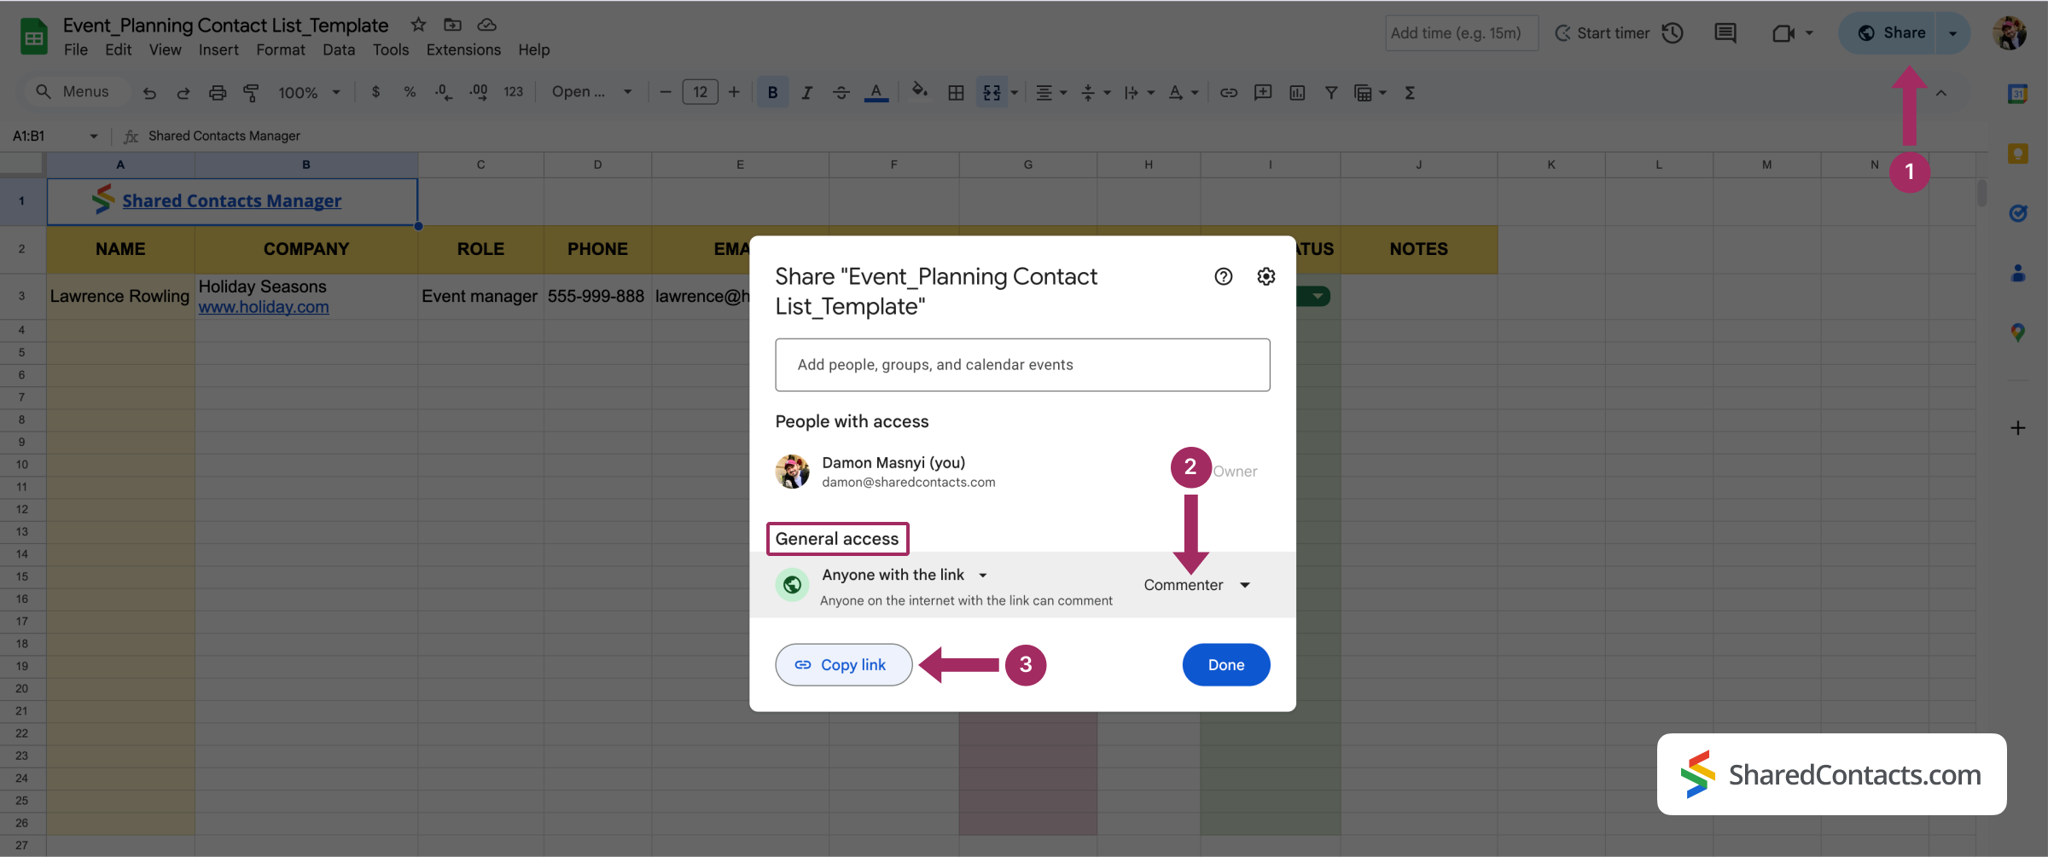Open horizontal align dropdown
This screenshot has height=857, width=2048.
point(1051,92)
